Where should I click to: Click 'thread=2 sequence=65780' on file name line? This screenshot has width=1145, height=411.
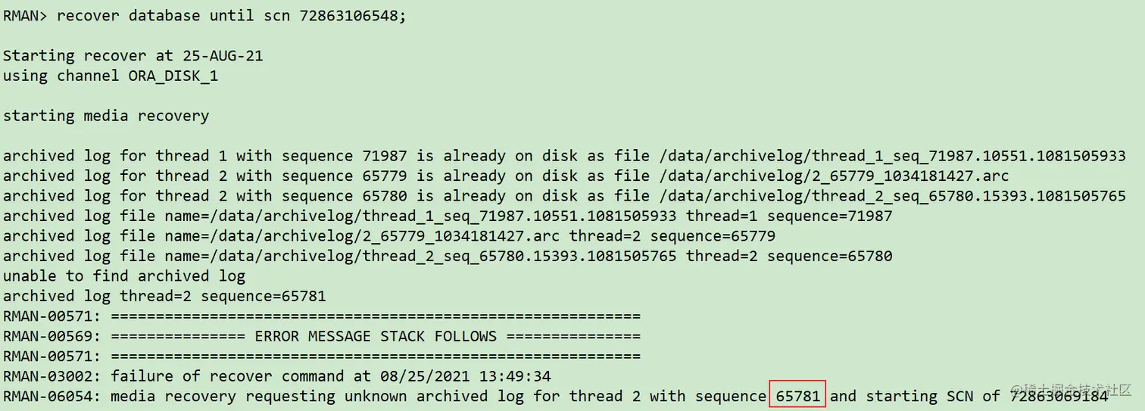click(789, 256)
